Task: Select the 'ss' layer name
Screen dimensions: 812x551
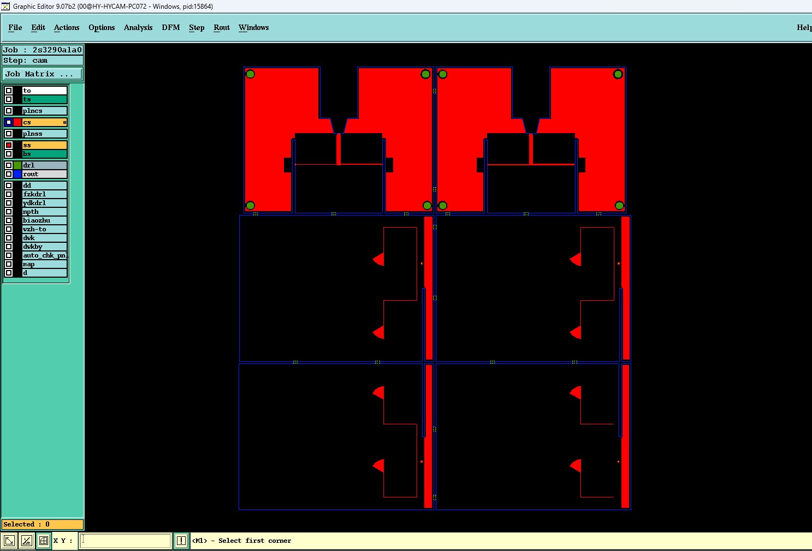Action: [x=45, y=145]
